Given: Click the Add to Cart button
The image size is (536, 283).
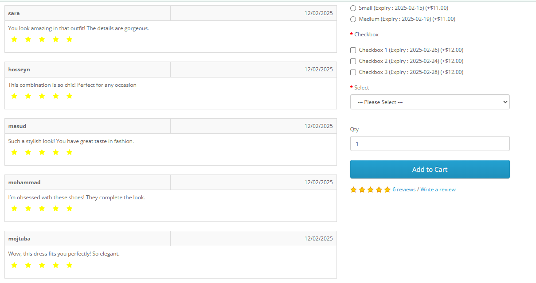Looking at the screenshot, I should pos(430,169).
